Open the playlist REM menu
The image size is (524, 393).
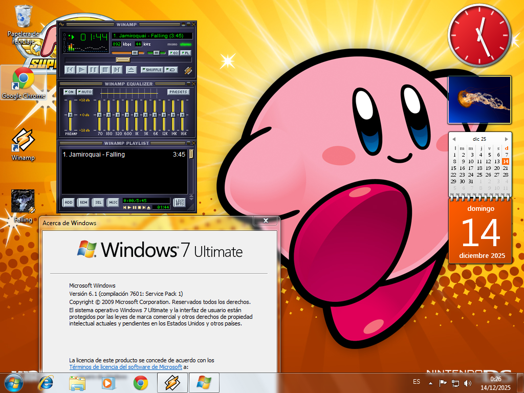click(83, 203)
